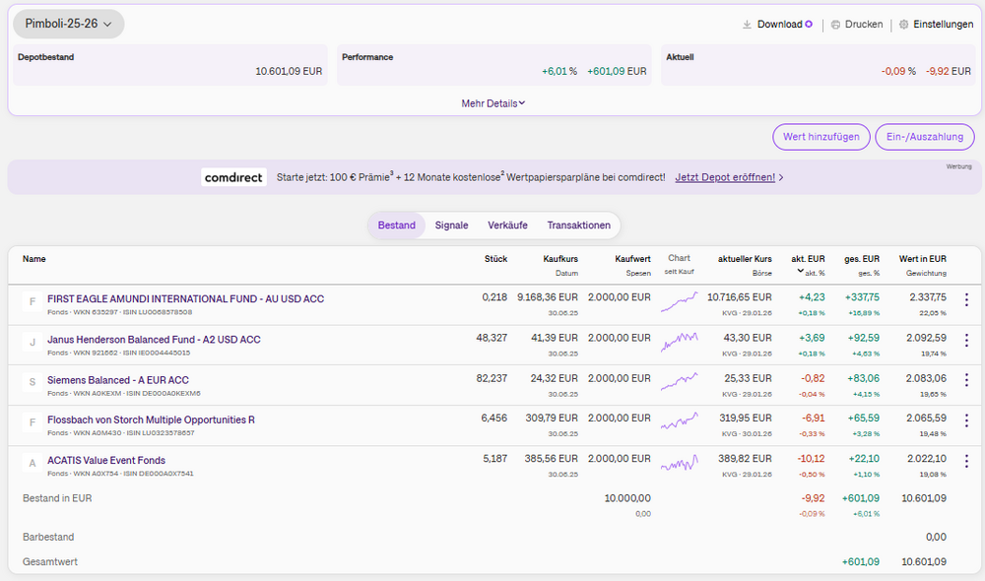Switch to the Verkäufe tab
Image resolution: width=985 pixels, height=581 pixels.
[x=507, y=226]
